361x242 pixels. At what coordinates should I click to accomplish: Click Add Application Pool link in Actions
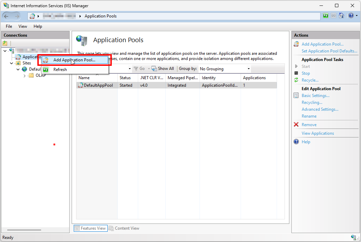pos(323,44)
